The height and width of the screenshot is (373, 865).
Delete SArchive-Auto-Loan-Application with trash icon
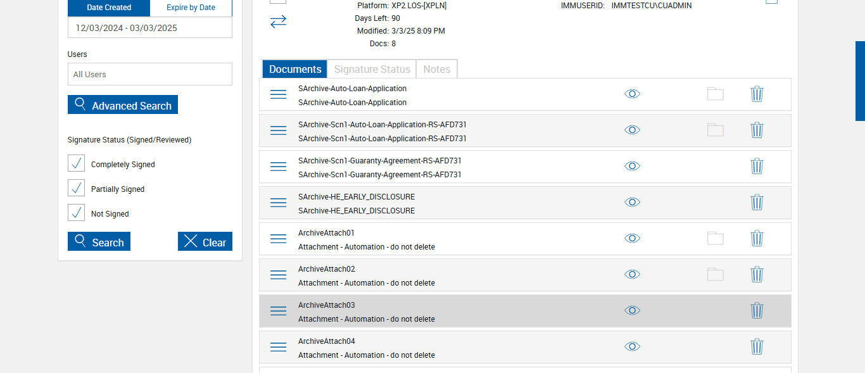757,94
